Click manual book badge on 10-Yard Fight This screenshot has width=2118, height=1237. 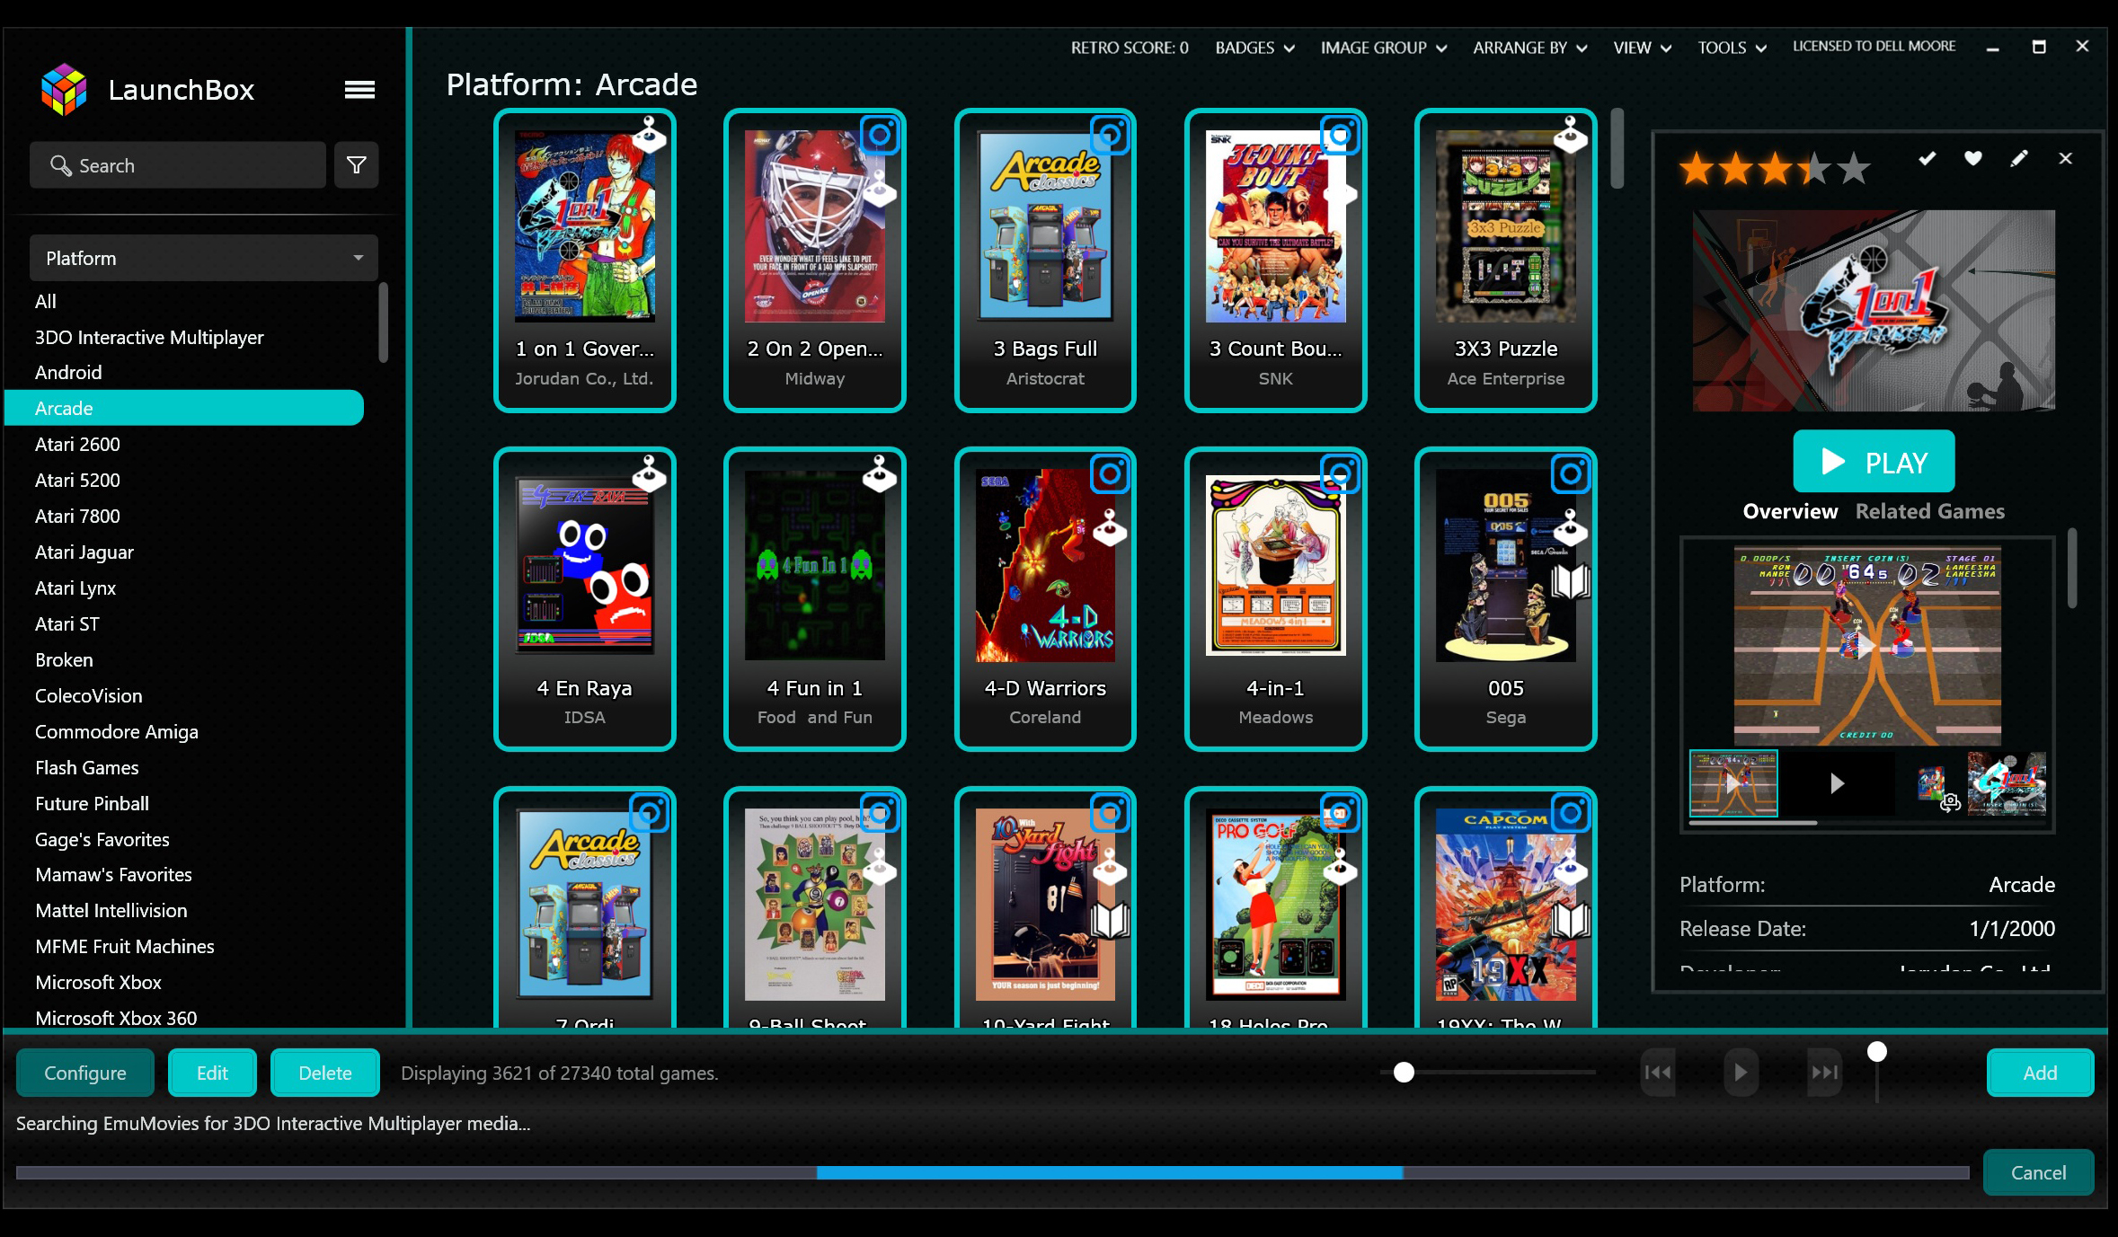click(1110, 921)
